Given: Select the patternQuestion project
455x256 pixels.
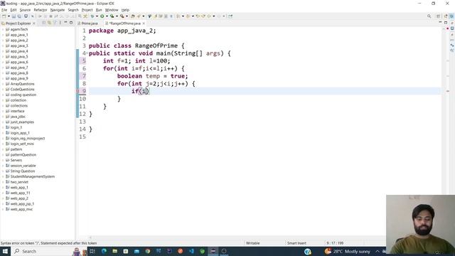Looking at the screenshot, I should pos(23,155).
